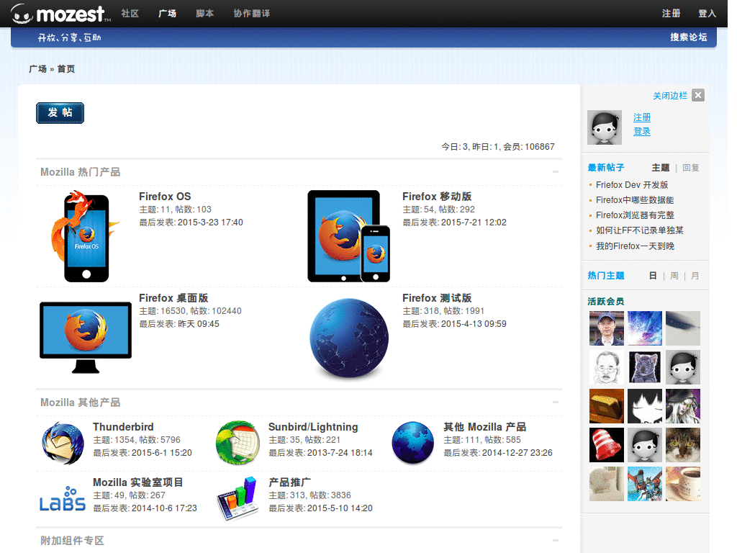Open the robot mecha member avatar
Screen dimensions: 737x553
(x=645, y=484)
